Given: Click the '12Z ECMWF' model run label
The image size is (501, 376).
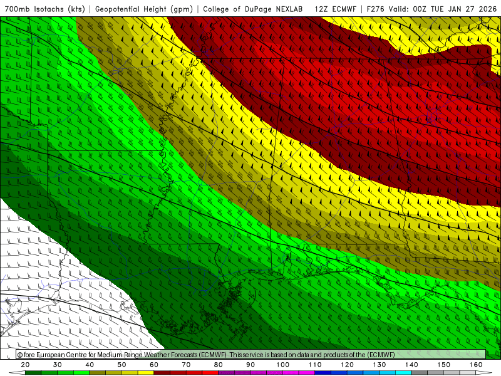Looking at the screenshot, I should pos(335,9).
